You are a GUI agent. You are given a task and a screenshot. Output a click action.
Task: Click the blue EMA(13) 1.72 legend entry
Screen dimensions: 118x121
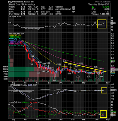point(15,40)
